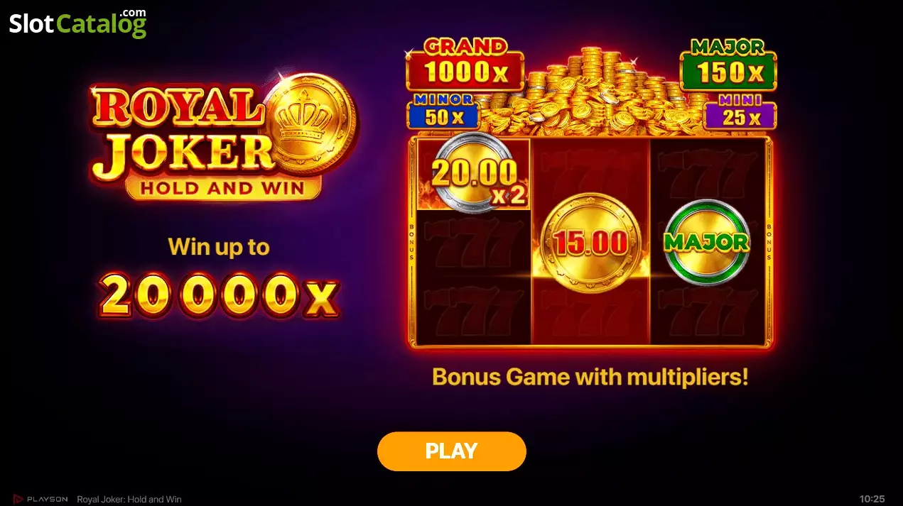Screen dimensions: 903x506
Task: Click the green MAJOR coin symbol
Action: 708,242
